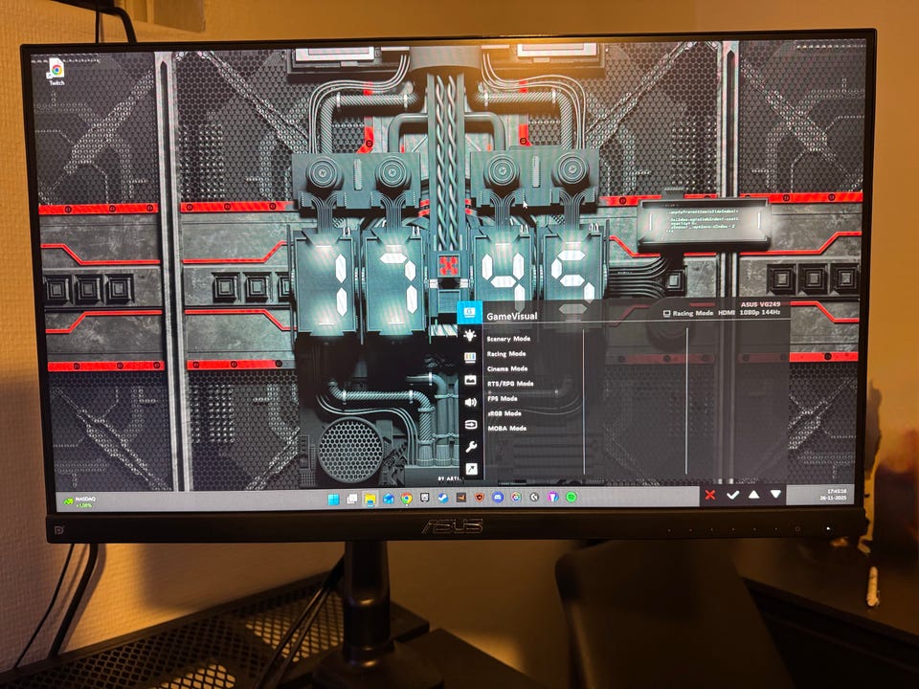Click the red X OSD exit button

point(710,495)
